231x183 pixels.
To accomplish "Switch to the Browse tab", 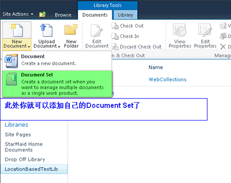I will 63,15.
